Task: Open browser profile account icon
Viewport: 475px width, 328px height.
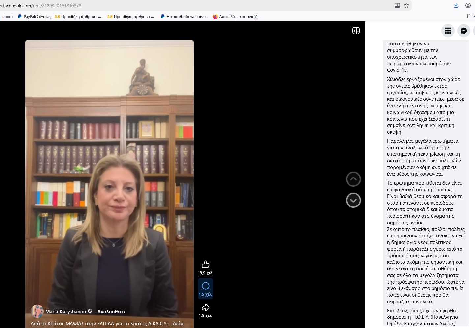Action: [468, 5]
